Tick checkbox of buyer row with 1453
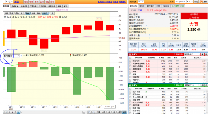 (130, 61)
